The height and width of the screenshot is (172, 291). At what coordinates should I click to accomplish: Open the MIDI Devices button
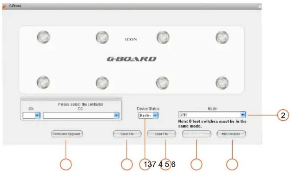(x=231, y=134)
